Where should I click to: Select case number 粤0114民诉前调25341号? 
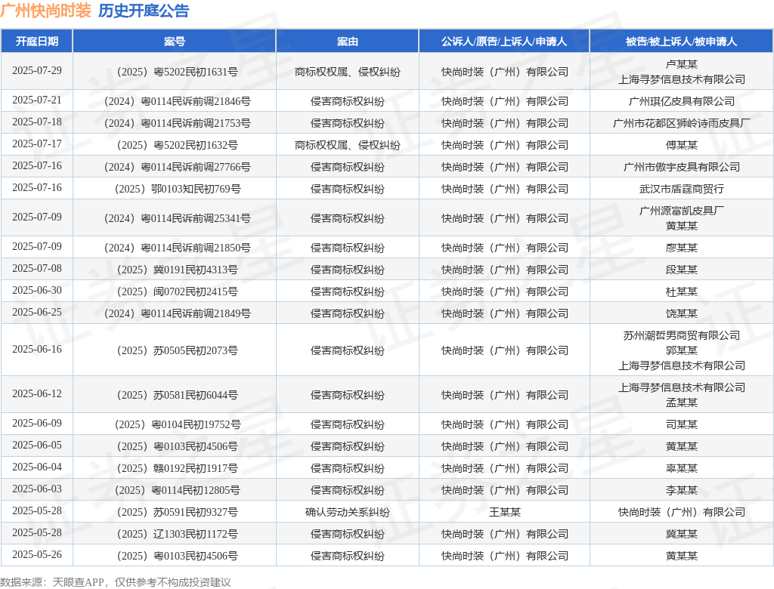pyautogui.click(x=177, y=218)
